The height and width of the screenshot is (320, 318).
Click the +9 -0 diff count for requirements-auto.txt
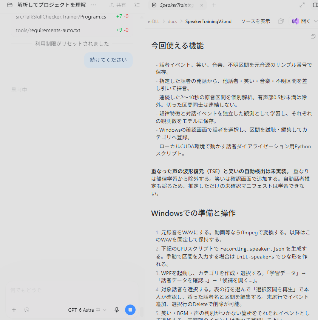click(122, 30)
